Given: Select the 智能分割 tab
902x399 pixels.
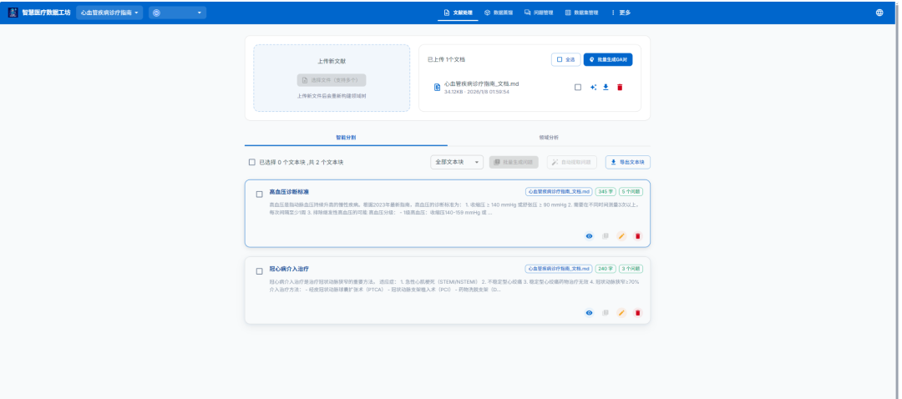Looking at the screenshot, I should [346, 138].
